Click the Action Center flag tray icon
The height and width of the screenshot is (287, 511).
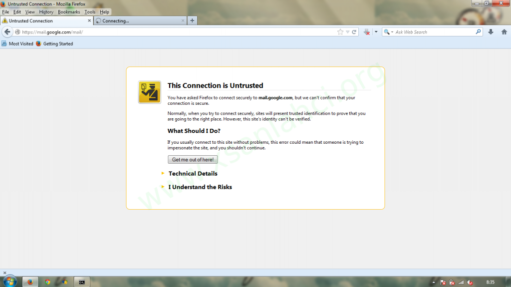[443, 283]
